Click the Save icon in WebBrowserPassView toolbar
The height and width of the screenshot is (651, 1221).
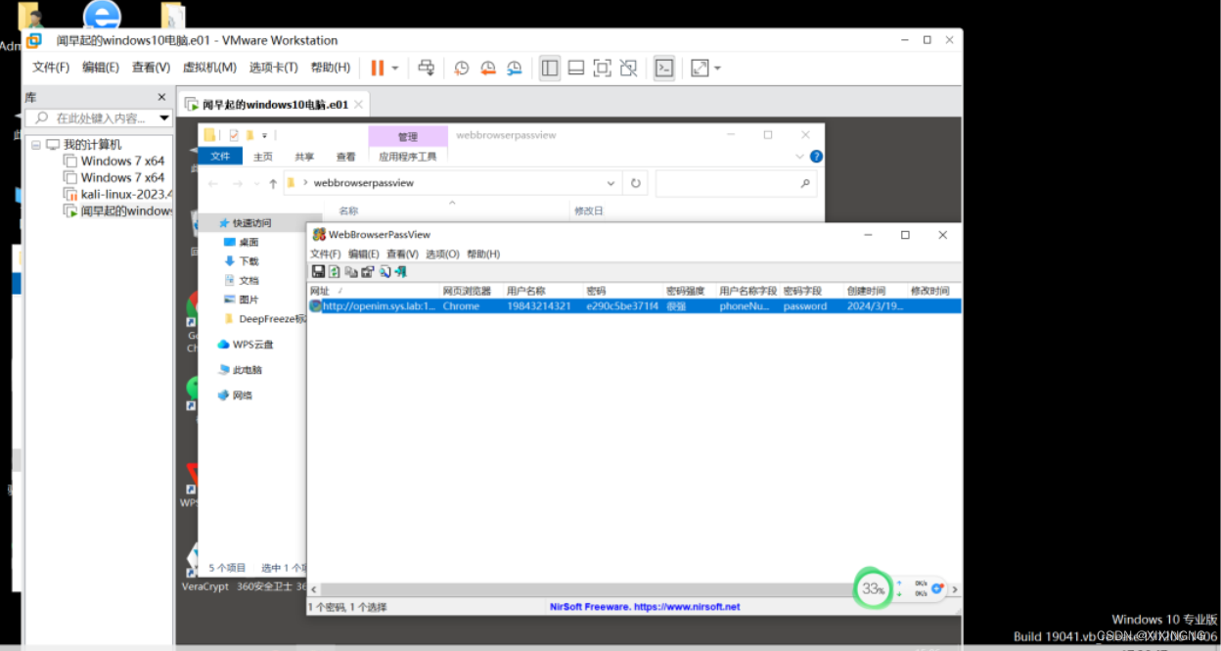coord(318,271)
